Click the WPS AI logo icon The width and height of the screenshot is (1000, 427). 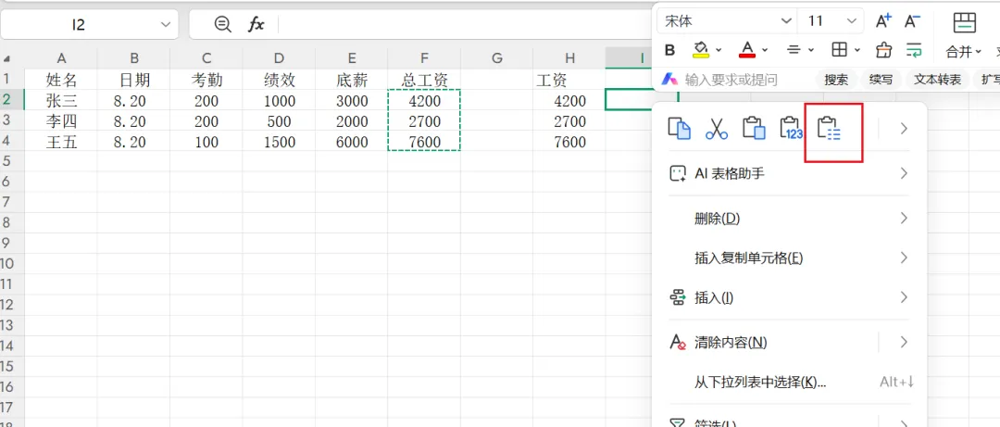click(669, 80)
